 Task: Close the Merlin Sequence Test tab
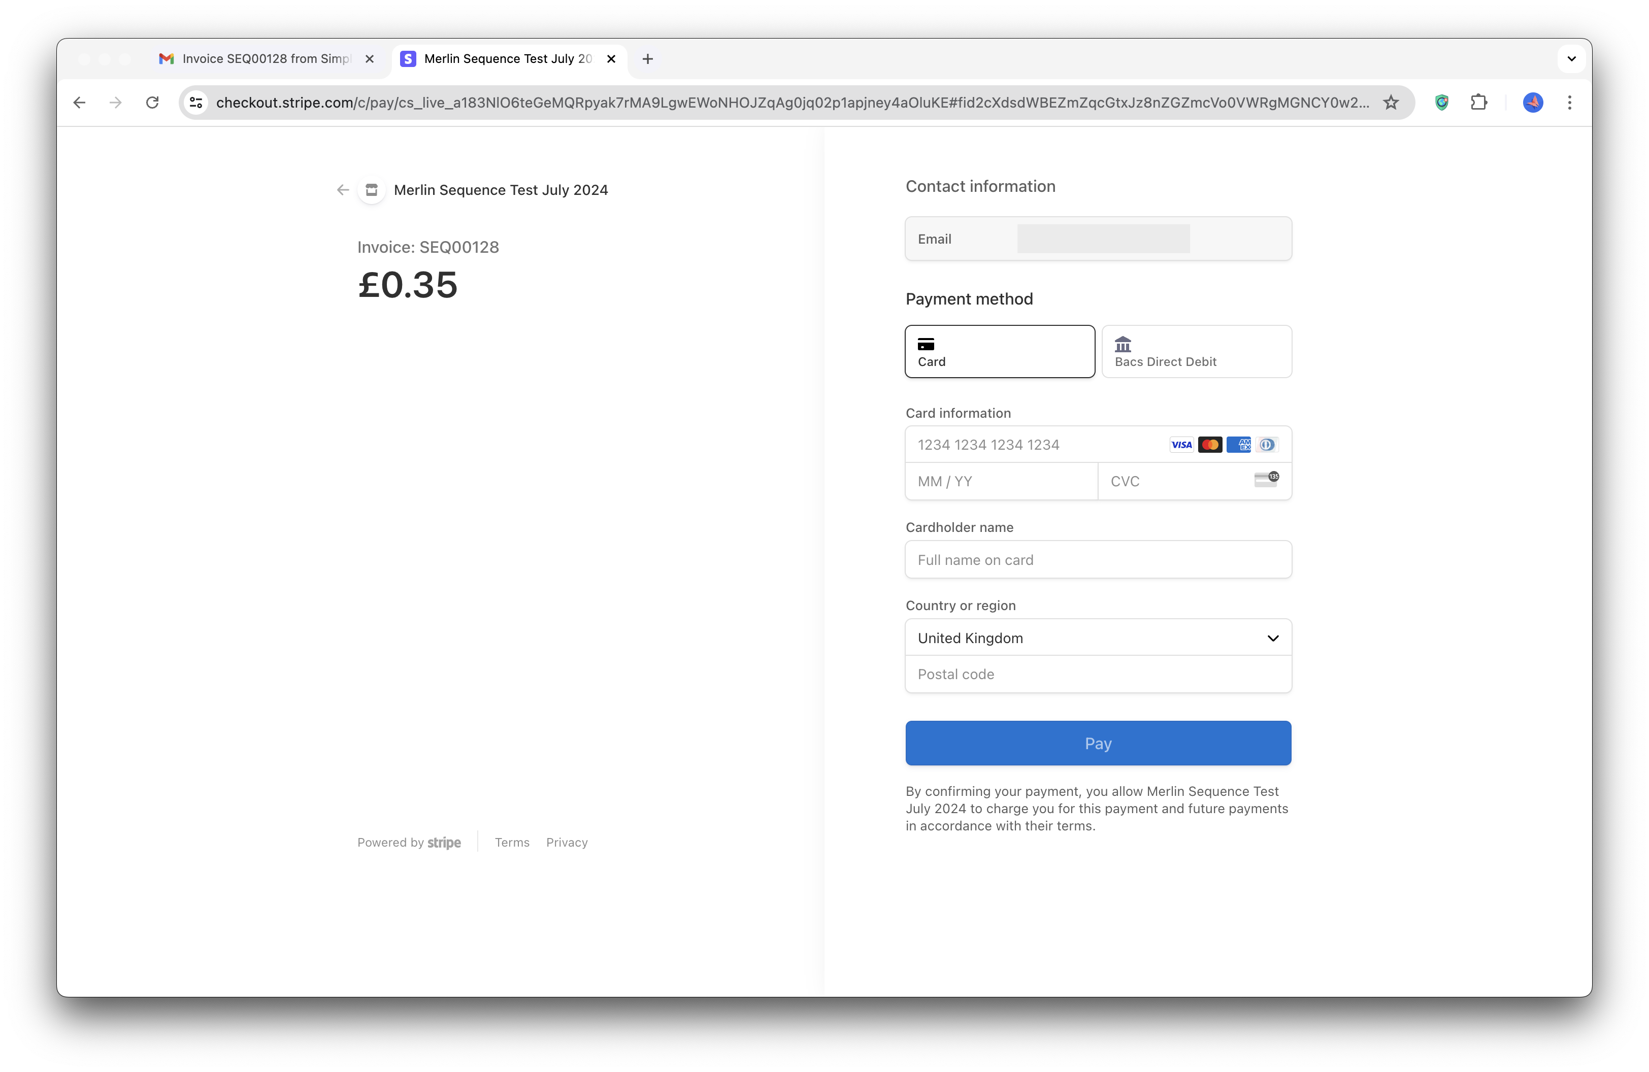tap(611, 59)
